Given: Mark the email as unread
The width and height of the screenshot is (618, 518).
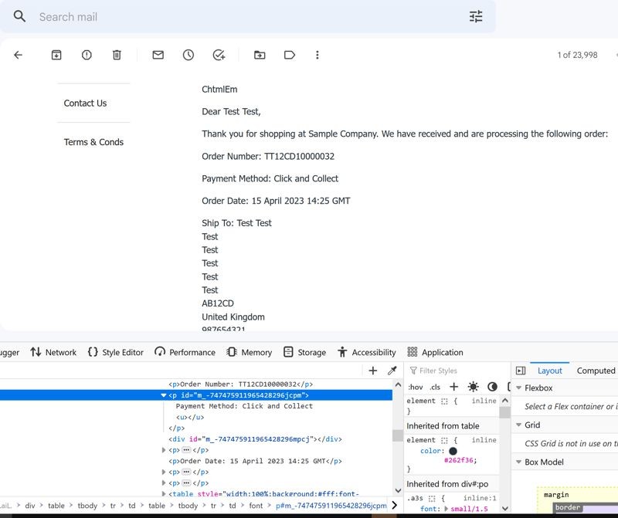Looking at the screenshot, I should [x=158, y=55].
